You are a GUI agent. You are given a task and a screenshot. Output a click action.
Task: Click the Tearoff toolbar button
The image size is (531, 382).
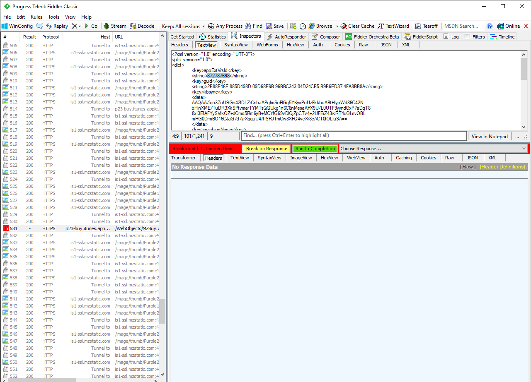427,26
